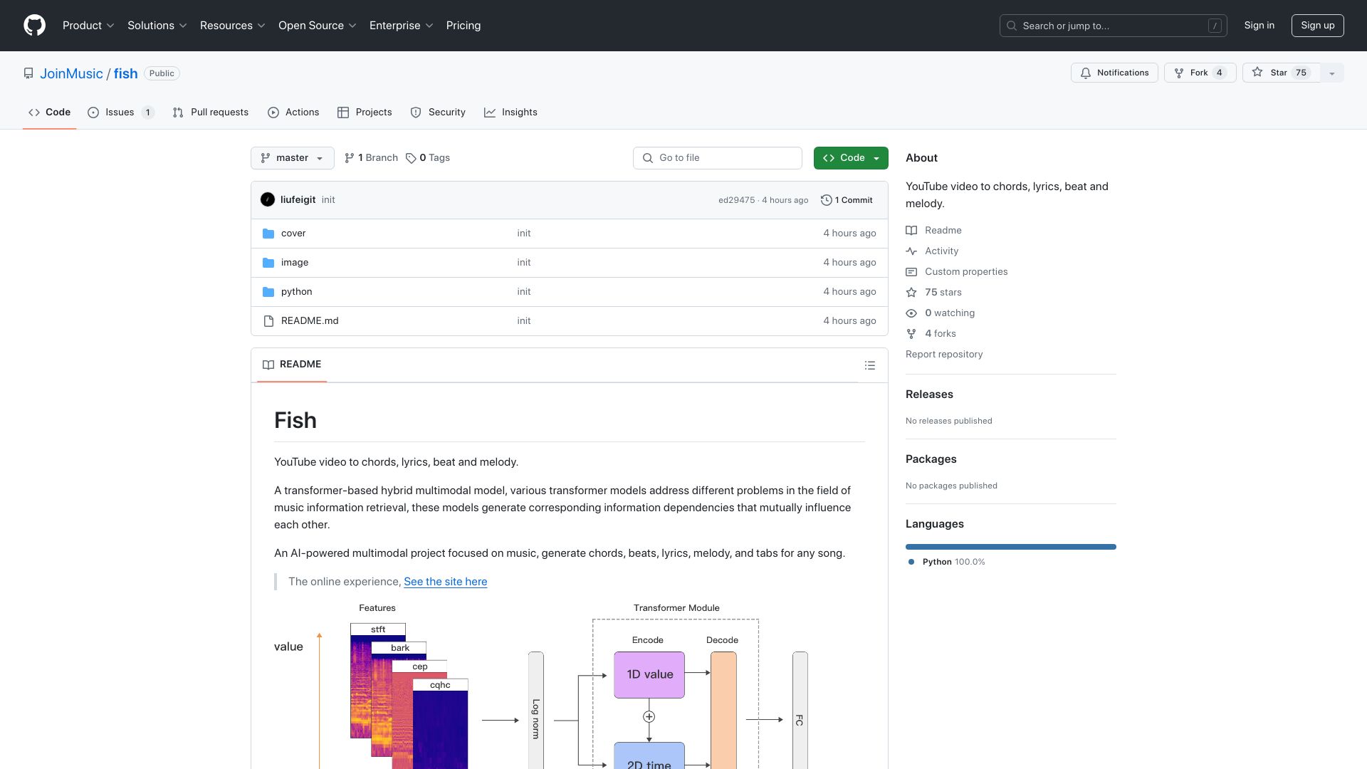Click liufeigit's avatar icon
Screen dimensions: 1367x769
coord(268,200)
